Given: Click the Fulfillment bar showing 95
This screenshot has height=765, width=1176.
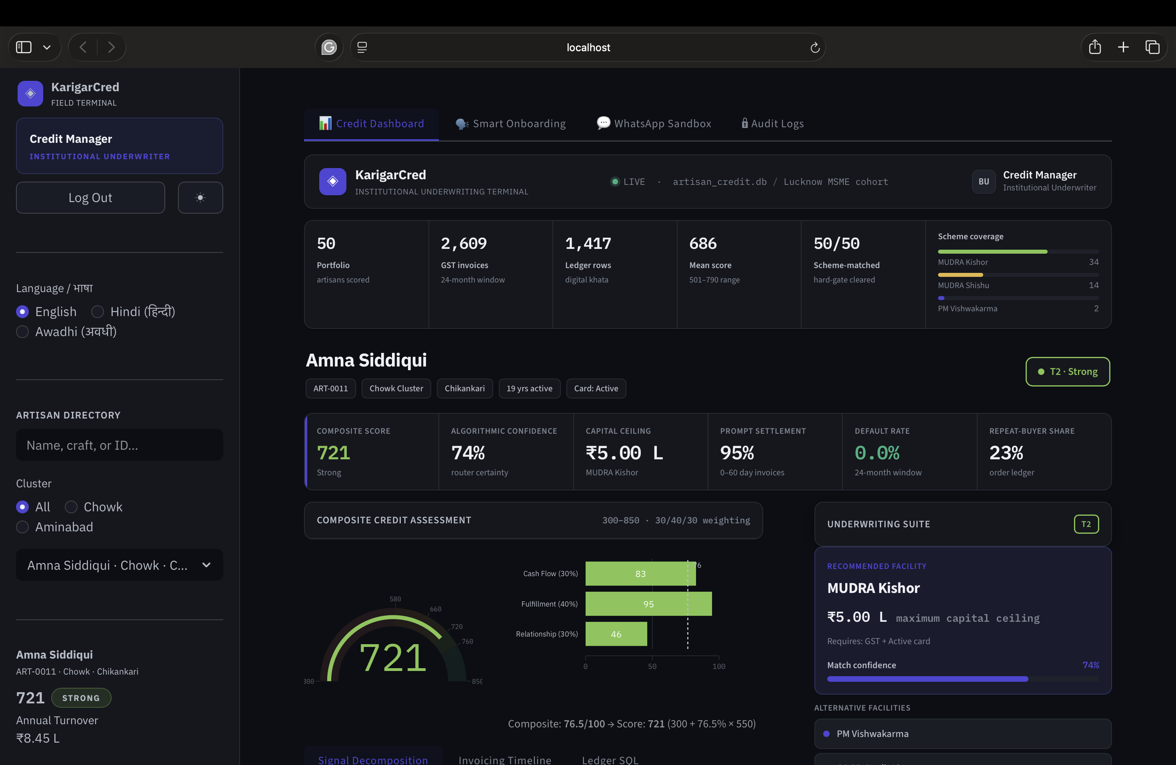Looking at the screenshot, I should point(649,604).
